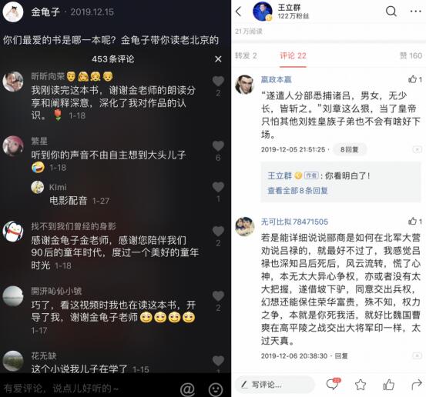Screen dimensions: 426x397
Task: Expand 查看全部8条回复 replies
Action: click(x=297, y=191)
